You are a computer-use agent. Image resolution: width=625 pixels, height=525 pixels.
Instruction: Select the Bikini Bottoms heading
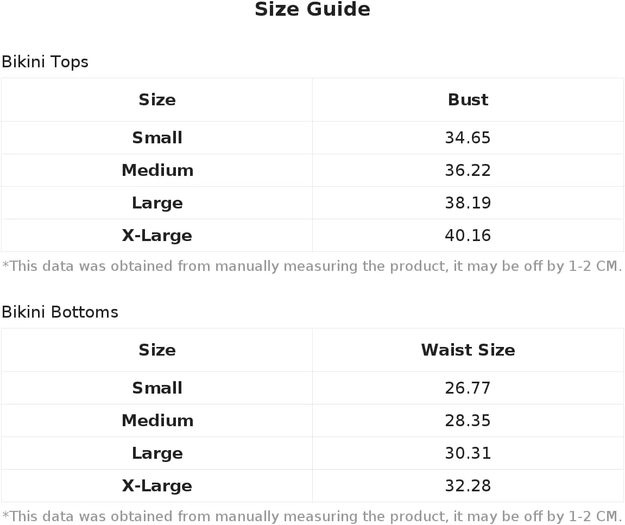click(x=60, y=312)
